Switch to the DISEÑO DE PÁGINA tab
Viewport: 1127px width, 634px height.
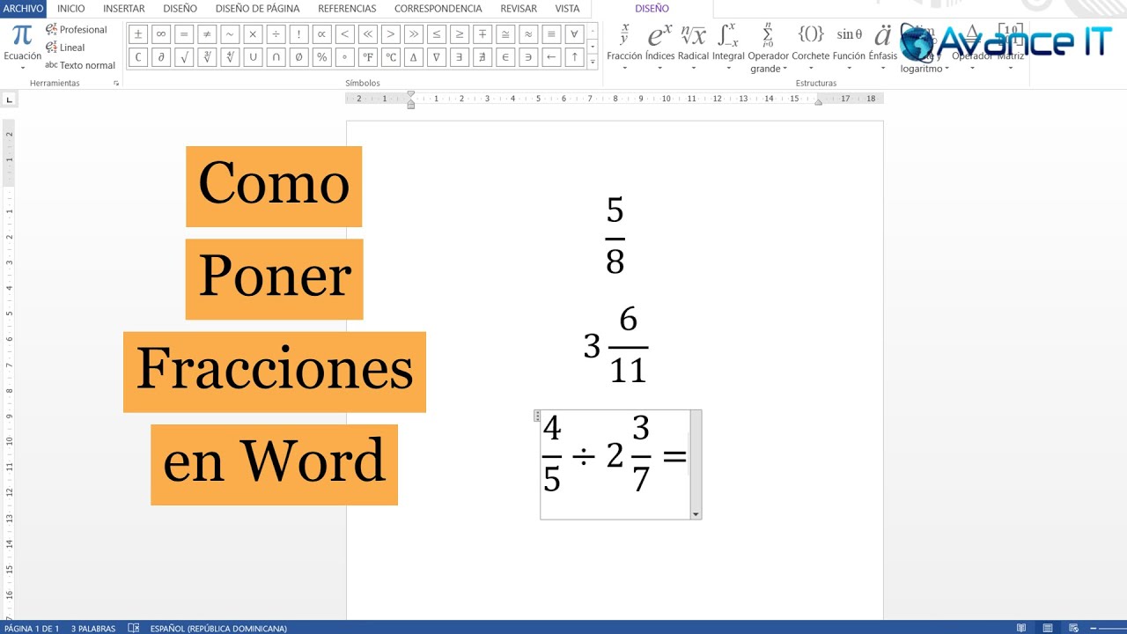tap(258, 9)
